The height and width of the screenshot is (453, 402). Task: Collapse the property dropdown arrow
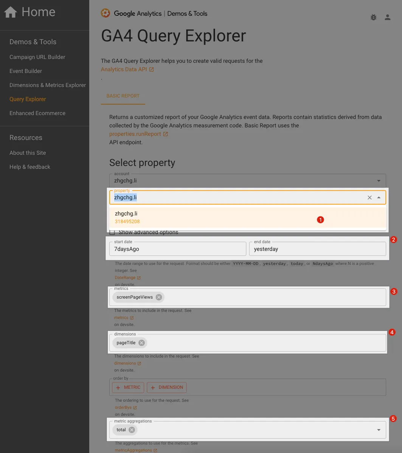(x=379, y=197)
